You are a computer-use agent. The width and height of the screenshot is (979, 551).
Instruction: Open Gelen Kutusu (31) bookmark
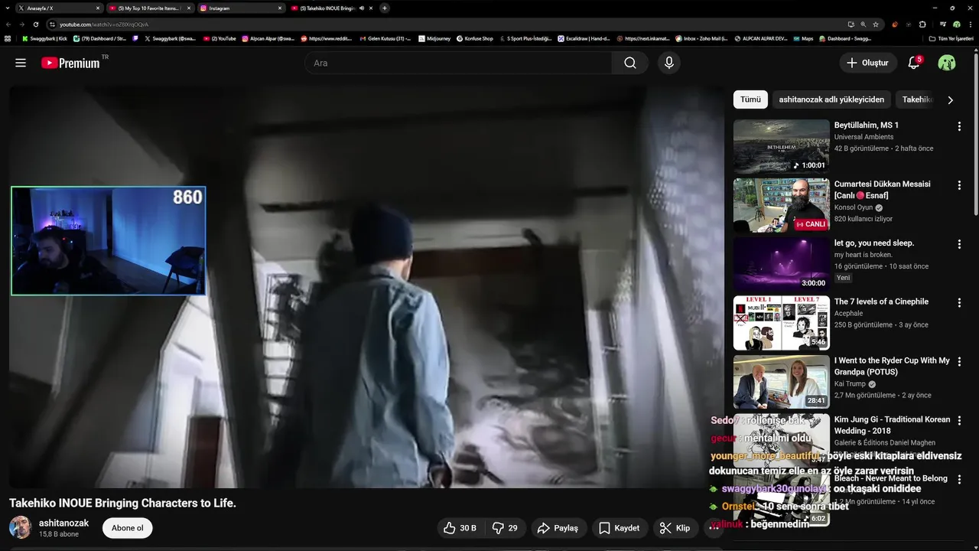click(x=385, y=38)
